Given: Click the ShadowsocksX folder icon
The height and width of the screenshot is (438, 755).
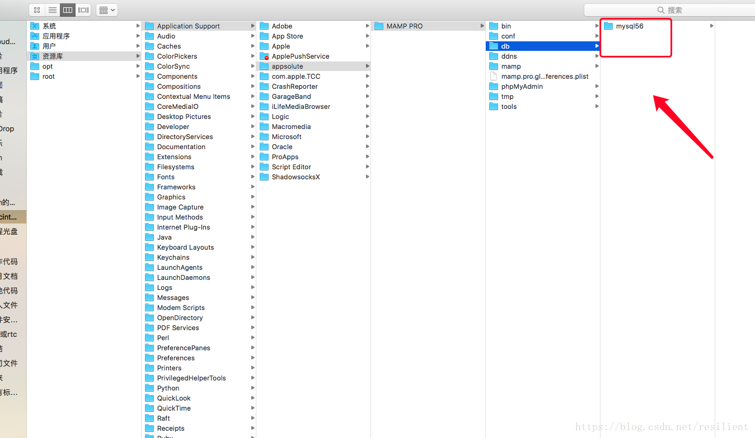Looking at the screenshot, I should [264, 177].
